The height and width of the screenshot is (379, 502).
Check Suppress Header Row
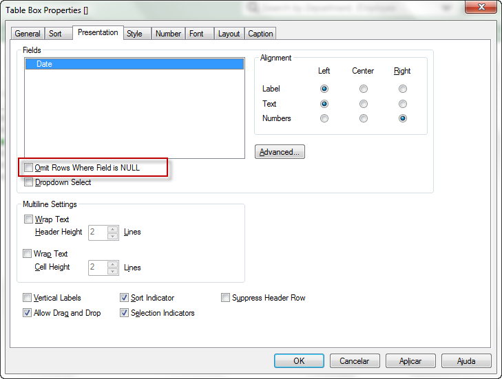(x=225, y=298)
